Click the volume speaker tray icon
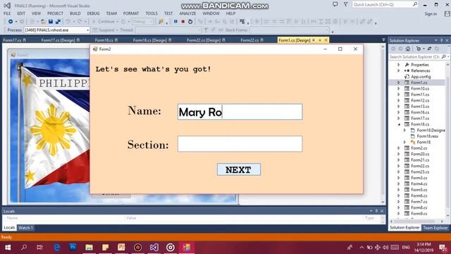The height and width of the screenshot is (254, 451). point(385,248)
